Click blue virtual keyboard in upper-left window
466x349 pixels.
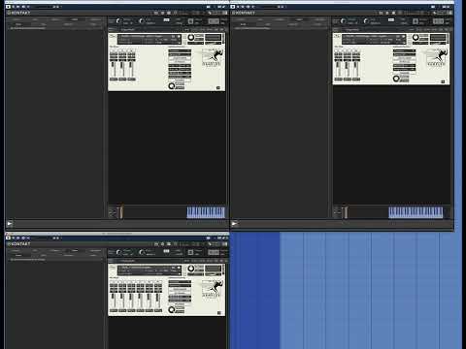206,212
